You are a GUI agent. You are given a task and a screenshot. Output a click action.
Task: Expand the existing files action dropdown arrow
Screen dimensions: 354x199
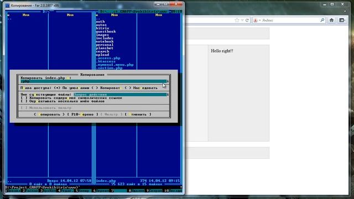tap(168, 95)
